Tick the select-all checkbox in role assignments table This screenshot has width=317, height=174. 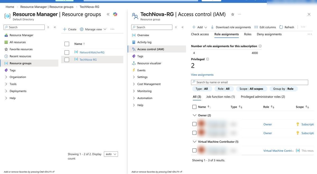click(x=194, y=107)
